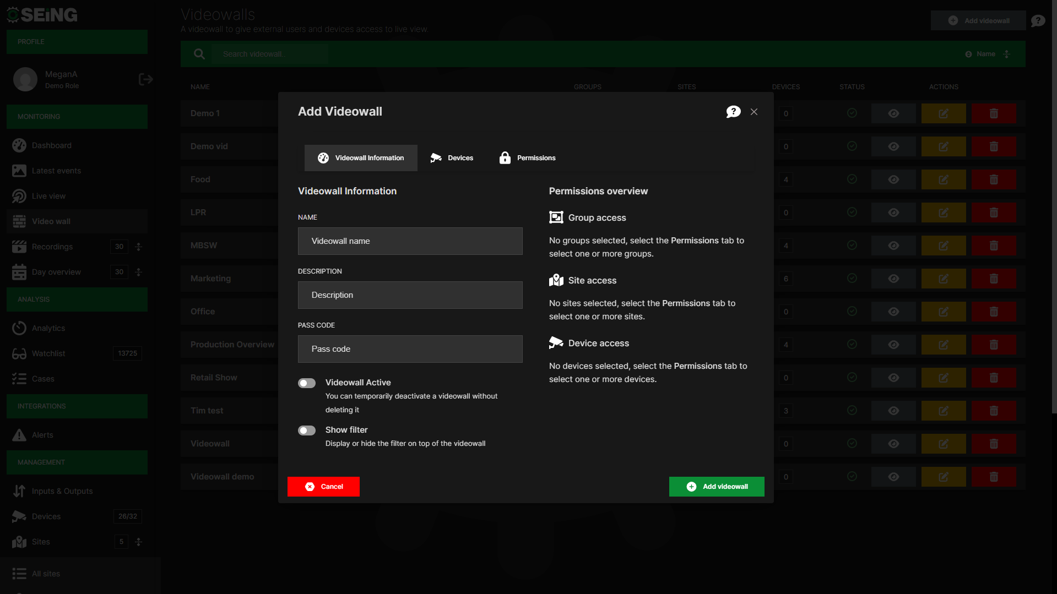Open Cases in sidebar
Screen dimensions: 1057x594
point(77,379)
